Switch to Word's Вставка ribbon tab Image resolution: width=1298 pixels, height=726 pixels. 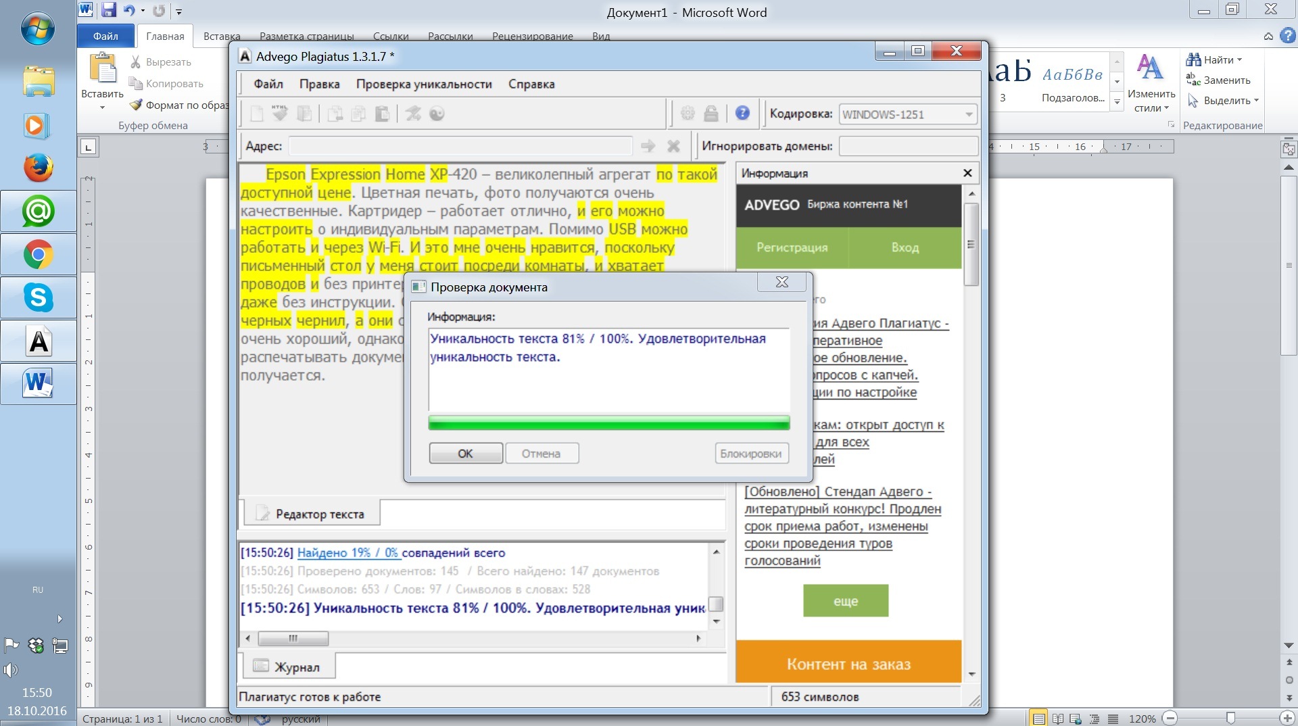(222, 36)
